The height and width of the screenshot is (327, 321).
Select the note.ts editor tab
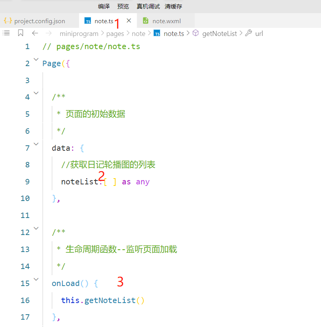tap(108, 21)
